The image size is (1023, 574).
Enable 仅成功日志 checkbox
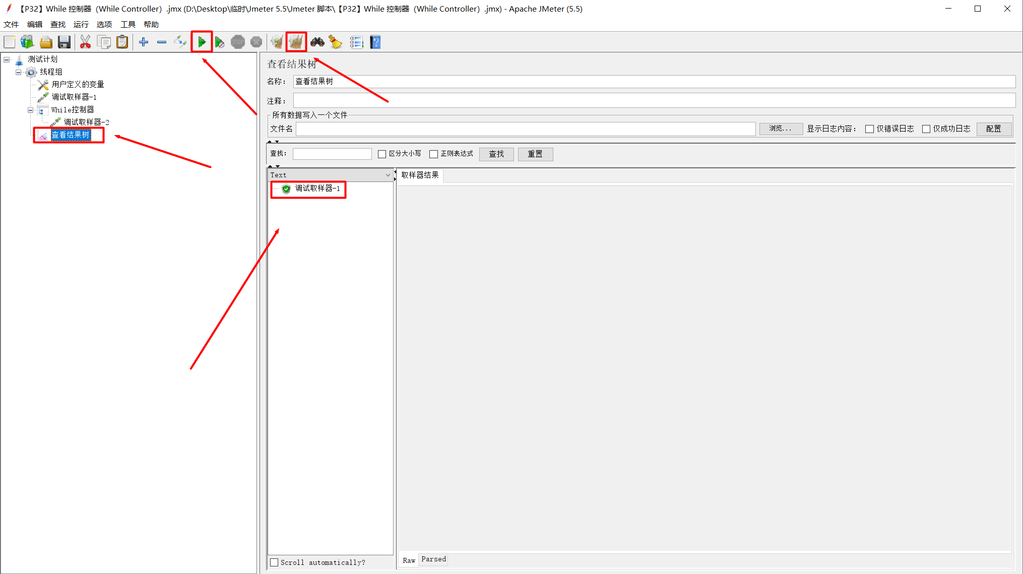point(926,129)
